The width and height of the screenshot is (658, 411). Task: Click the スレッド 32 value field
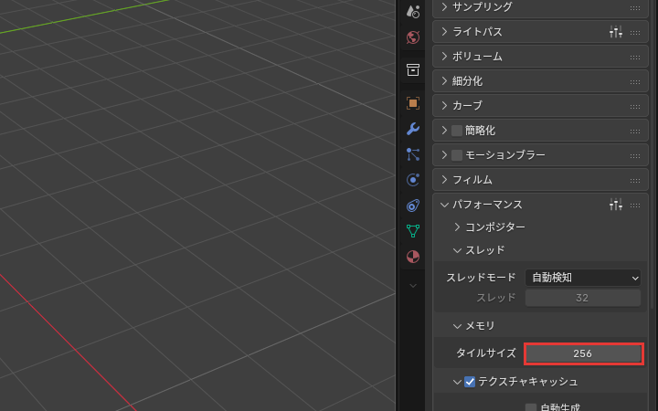click(583, 298)
